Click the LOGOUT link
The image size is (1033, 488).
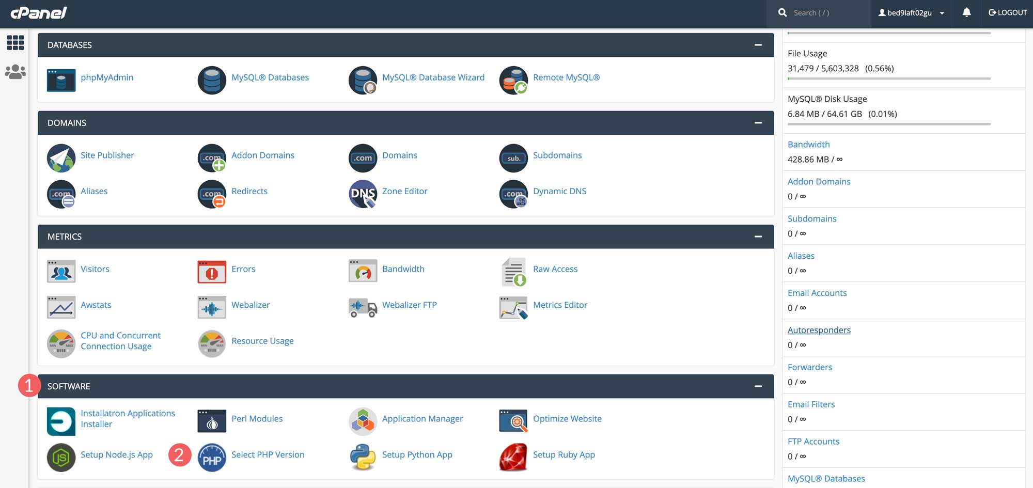click(1007, 12)
